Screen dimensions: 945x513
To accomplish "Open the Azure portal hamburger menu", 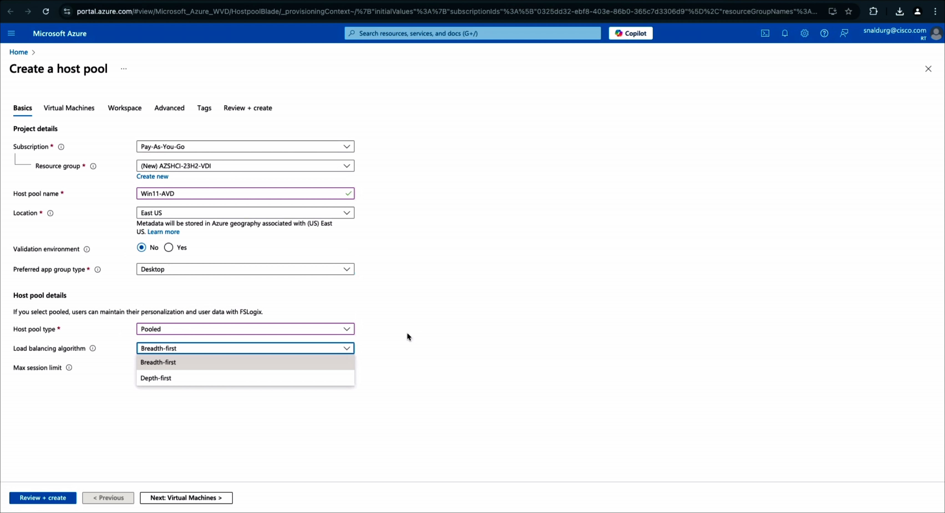I will [x=11, y=33].
